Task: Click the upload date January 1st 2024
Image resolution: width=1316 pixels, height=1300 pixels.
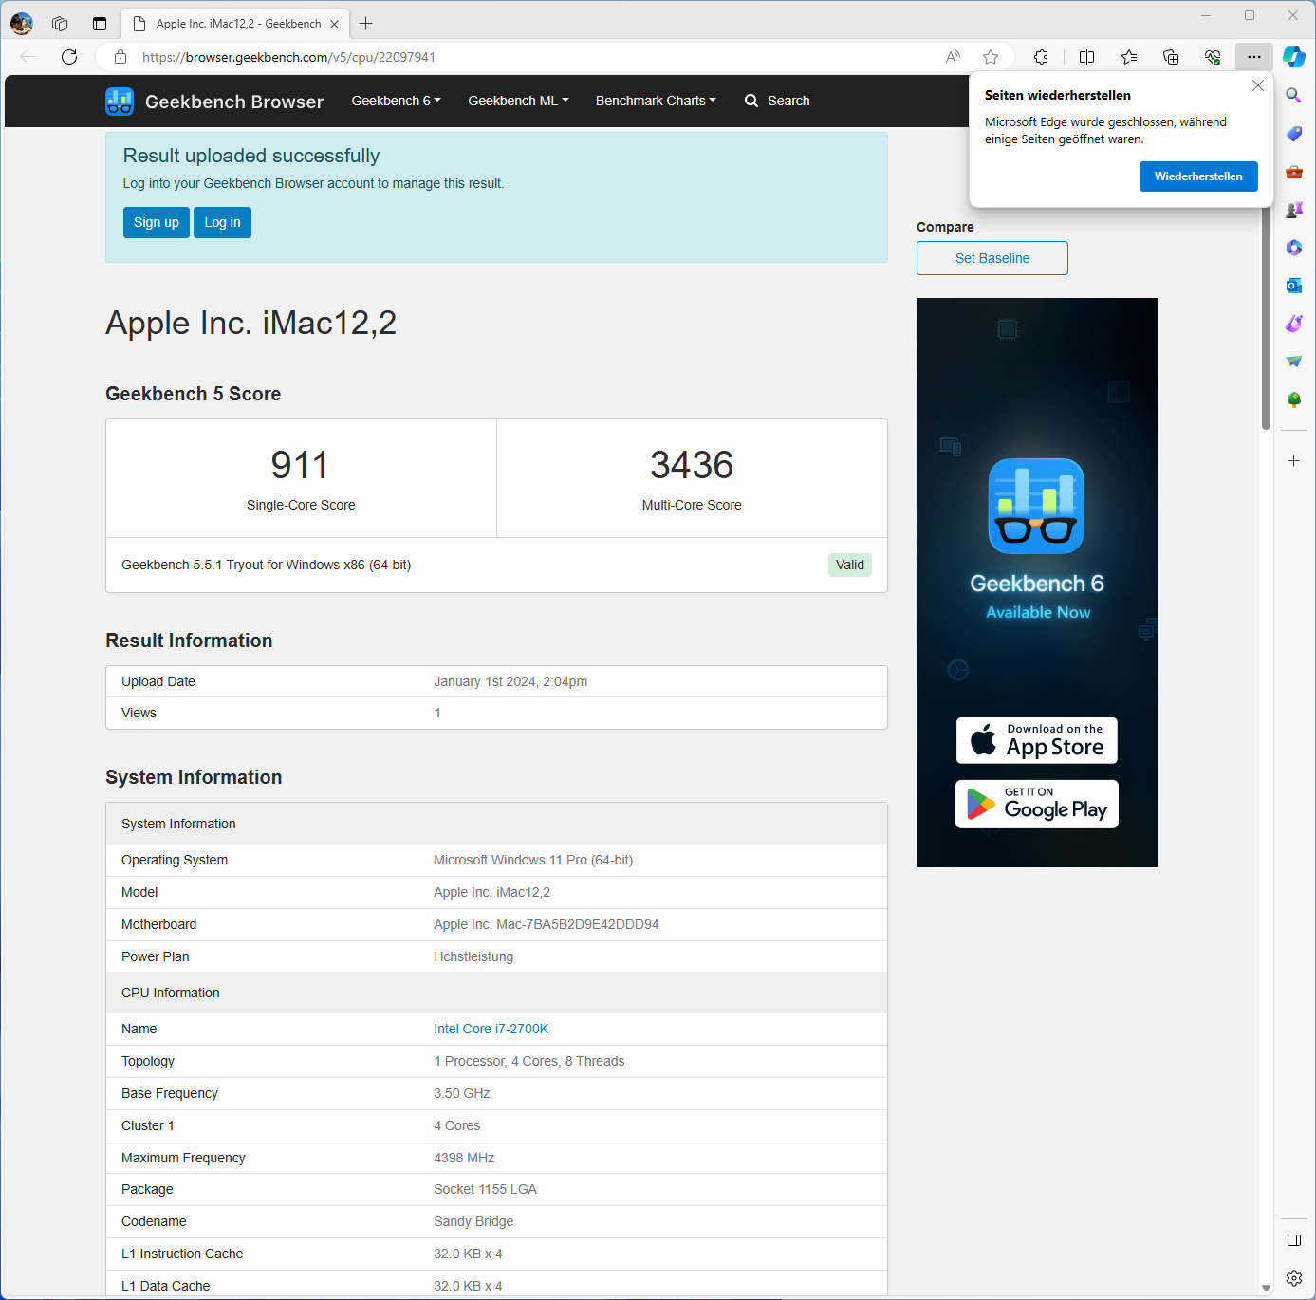Action: click(510, 681)
